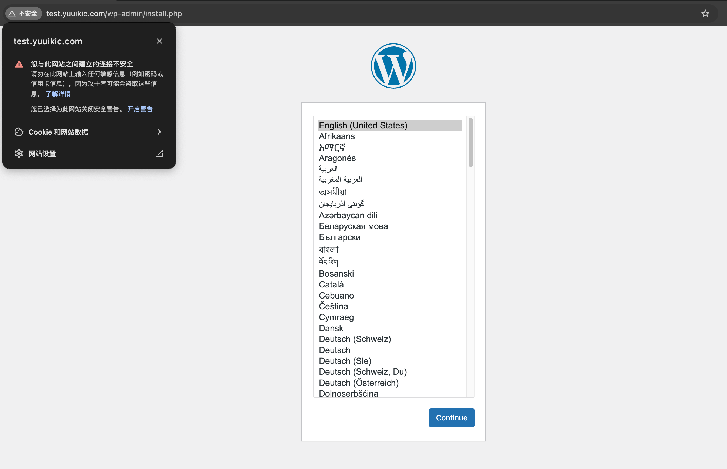Click the 开启警告 link
The width and height of the screenshot is (727, 469).
click(140, 109)
